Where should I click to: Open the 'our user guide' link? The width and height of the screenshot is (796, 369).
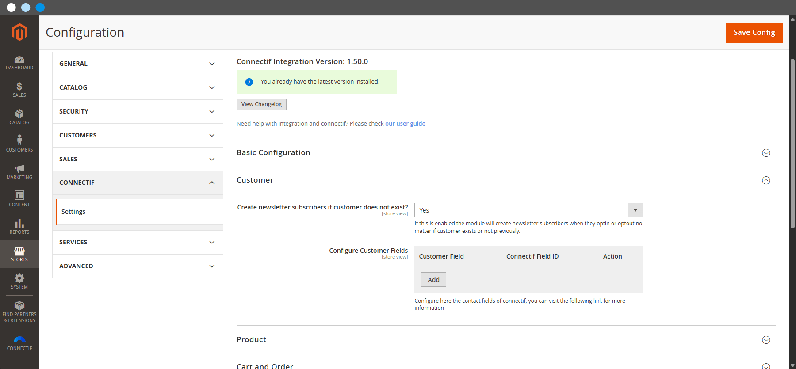pyautogui.click(x=405, y=123)
